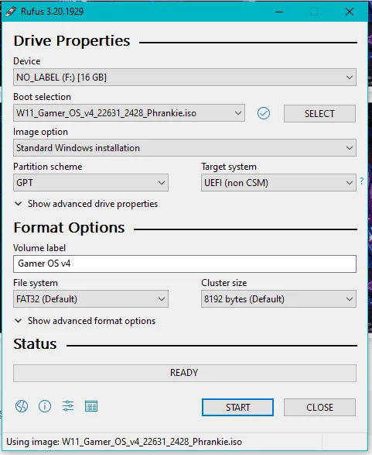Click the READY status progress bar
The width and height of the screenshot is (372, 455).
(185, 373)
